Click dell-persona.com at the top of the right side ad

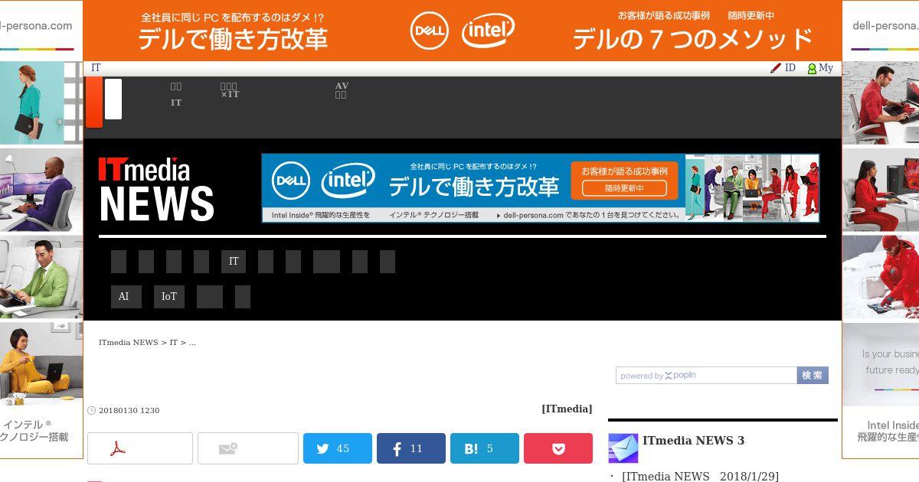[x=885, y=26]
